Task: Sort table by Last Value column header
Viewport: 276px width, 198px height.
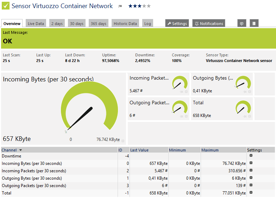Action: (x=139, y=150)
